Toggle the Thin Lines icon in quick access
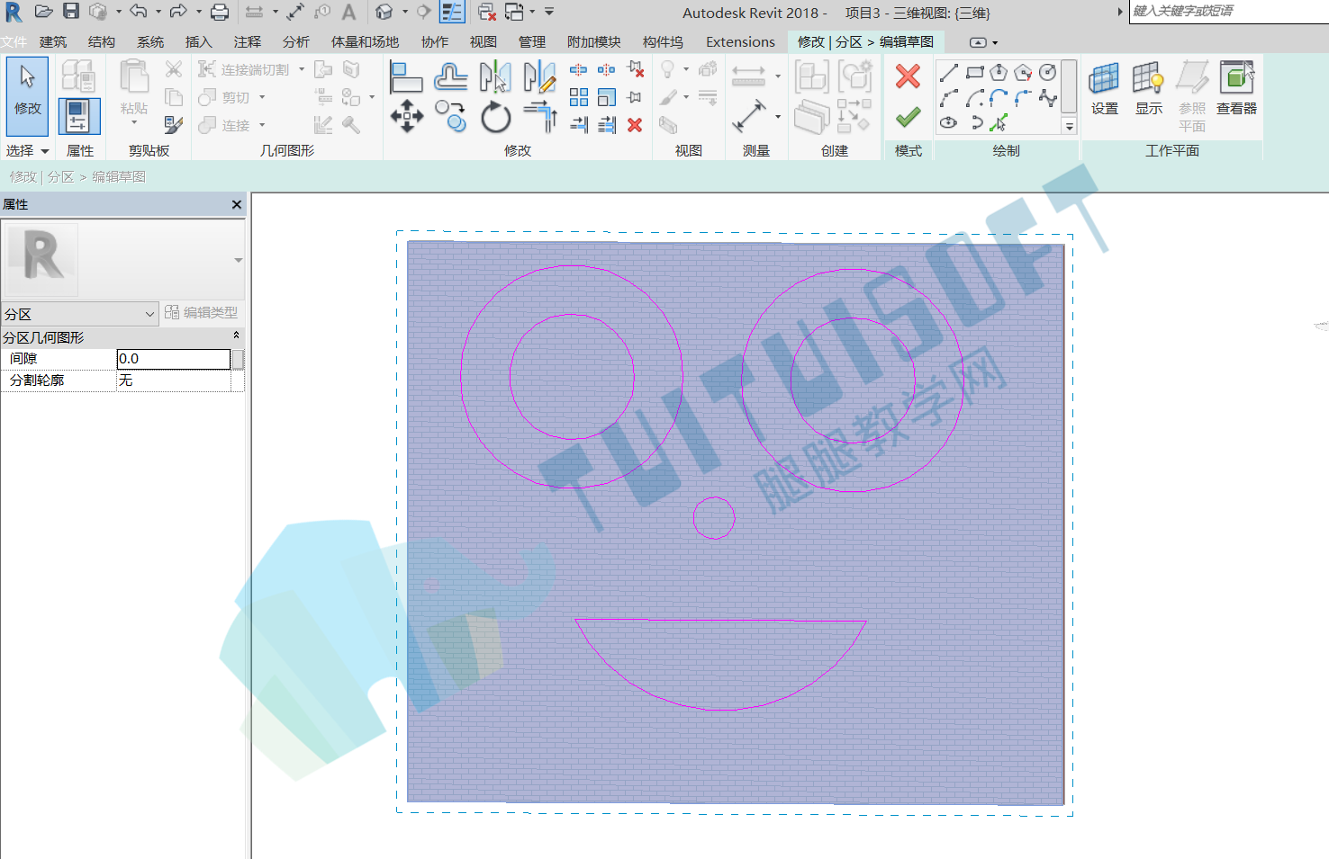The image size is (1329, 859). pos(452,12)
